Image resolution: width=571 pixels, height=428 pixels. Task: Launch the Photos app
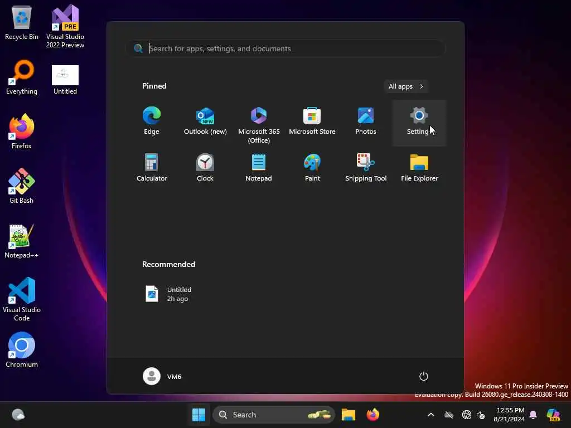(366, 121)
